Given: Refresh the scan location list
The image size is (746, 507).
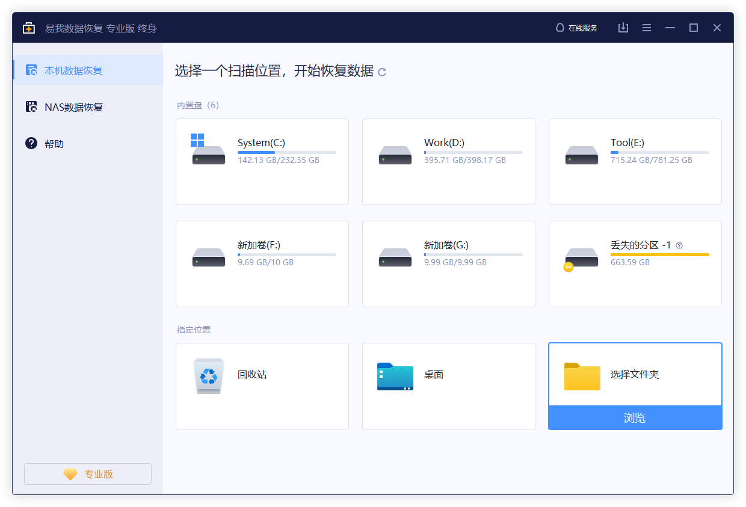Looking at the screenshot, I should [383, 71].
